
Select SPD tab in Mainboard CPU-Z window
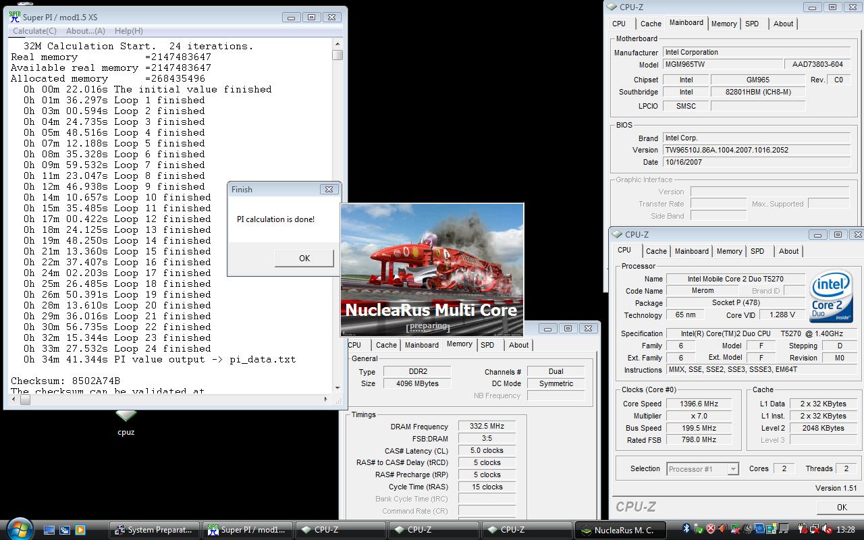[x=752, y=24]
